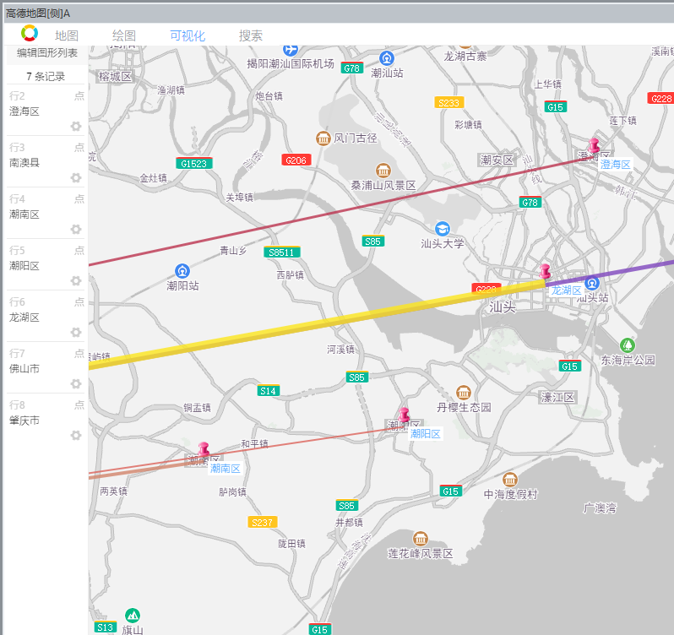This screenshot has width=674, height=635.
Task: Click the 7 条记录 record count
Action: (46, 77)
